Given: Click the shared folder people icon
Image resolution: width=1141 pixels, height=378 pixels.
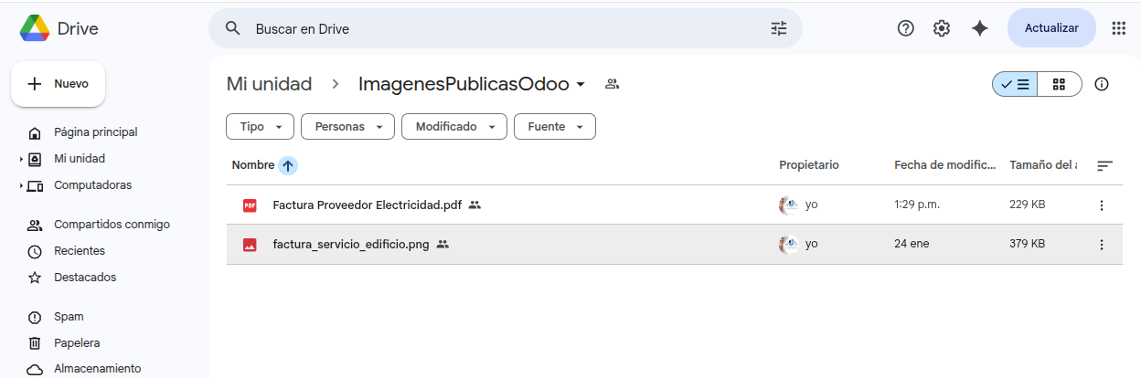Looking at the screenshot, I should point(613,84).
